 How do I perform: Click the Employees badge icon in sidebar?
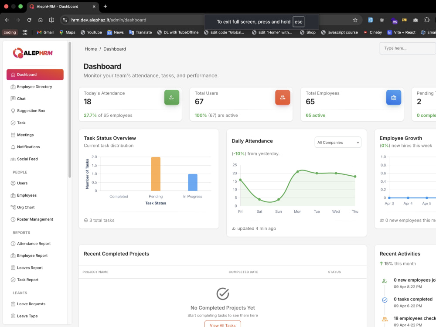coord(13,195)
